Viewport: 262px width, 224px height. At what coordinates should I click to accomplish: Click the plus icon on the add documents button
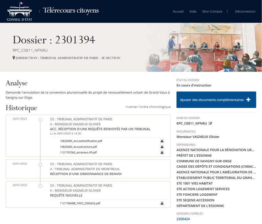pyautogui.click(x=248, y=100)
